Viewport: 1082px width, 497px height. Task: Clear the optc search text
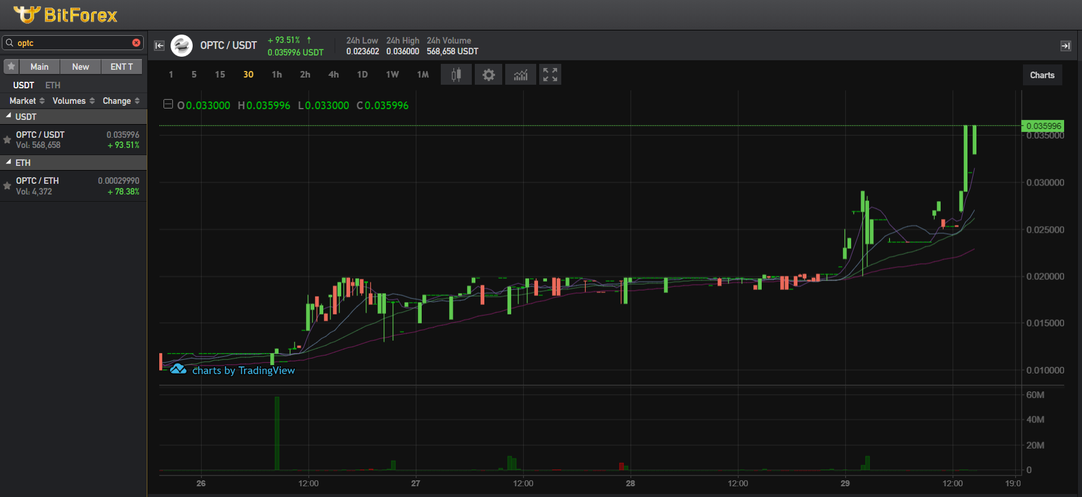136,43
